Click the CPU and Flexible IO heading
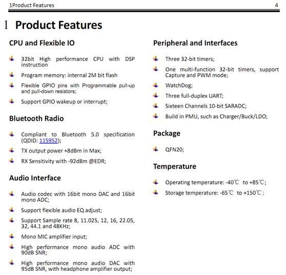This screenshot has width=286, height=275. tap(42, 43)
